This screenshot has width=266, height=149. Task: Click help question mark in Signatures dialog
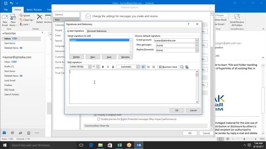pyautogui.click(x=188, y=24)
